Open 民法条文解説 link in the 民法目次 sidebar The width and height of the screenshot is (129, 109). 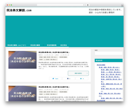(101, 65)
